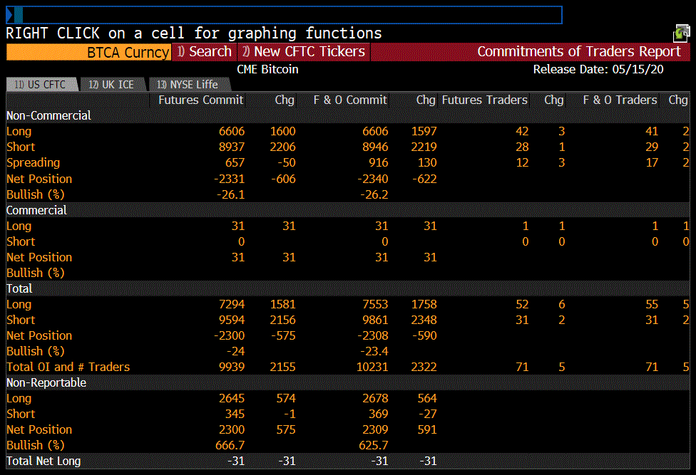Image resolution: width=696 pixels, height=475 pixels.
Task: Click the Futures Commit column header
Action: point(201,100)
